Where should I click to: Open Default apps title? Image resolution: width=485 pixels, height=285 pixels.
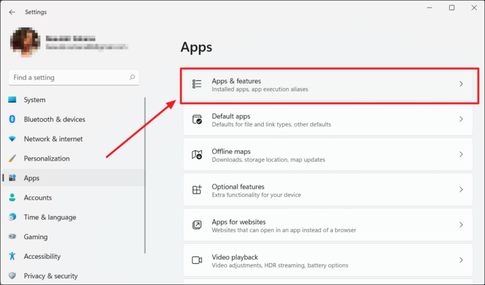(x=231, y=116)
